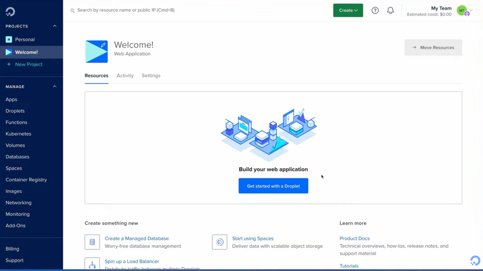This screenshot has height=271, width=483.
Task: Click the Load Balancer icon
Action: 92,264
